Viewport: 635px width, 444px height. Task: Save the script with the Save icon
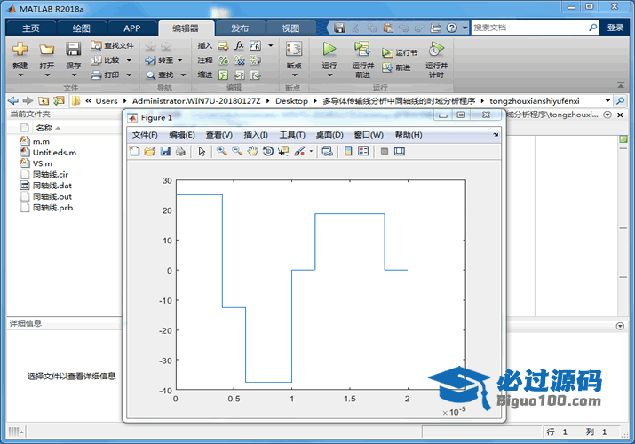(x=74, y=50)
